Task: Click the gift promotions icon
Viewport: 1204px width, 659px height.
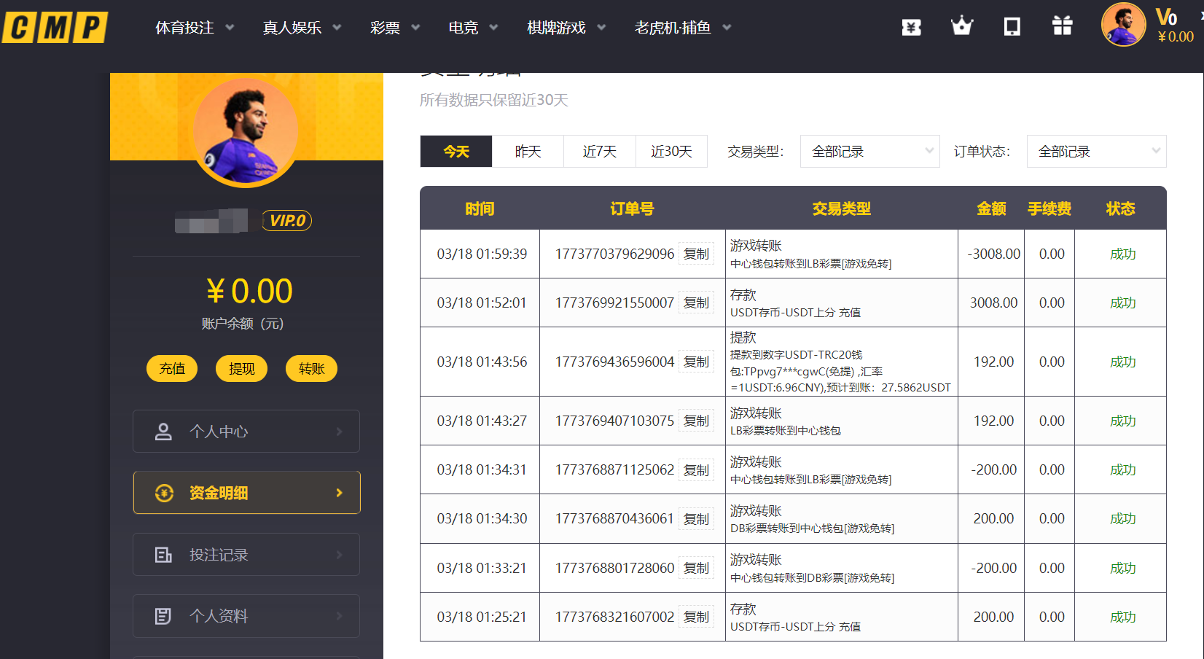Action: (x=1062, y=26)
